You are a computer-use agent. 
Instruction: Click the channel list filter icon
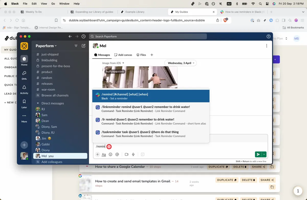coord(76,46)
